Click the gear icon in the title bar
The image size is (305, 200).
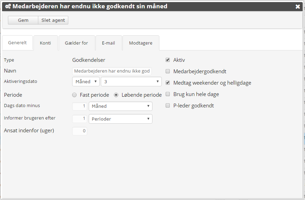(x=8, y=6)
